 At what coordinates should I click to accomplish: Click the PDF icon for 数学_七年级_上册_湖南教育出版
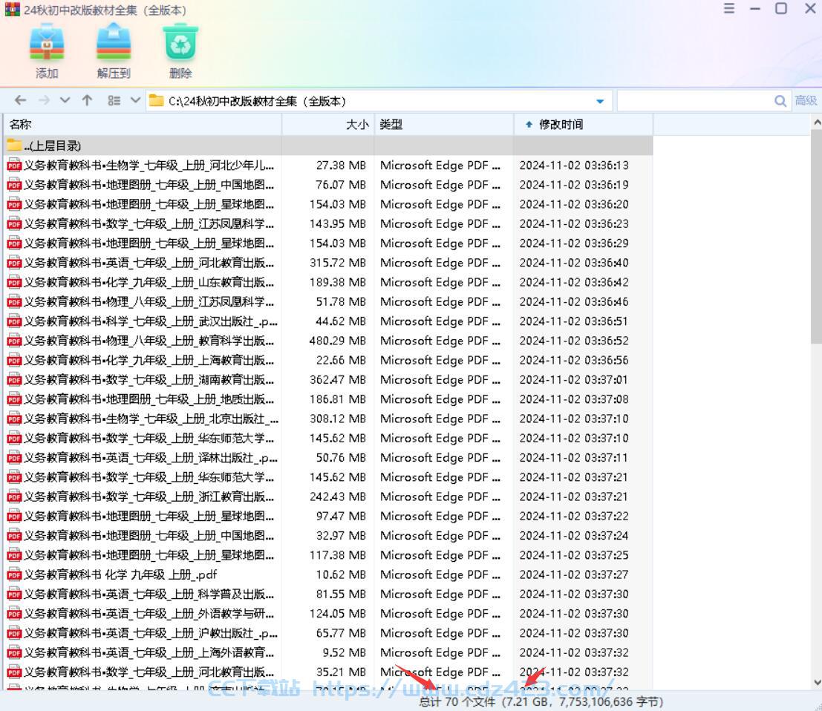14,380
